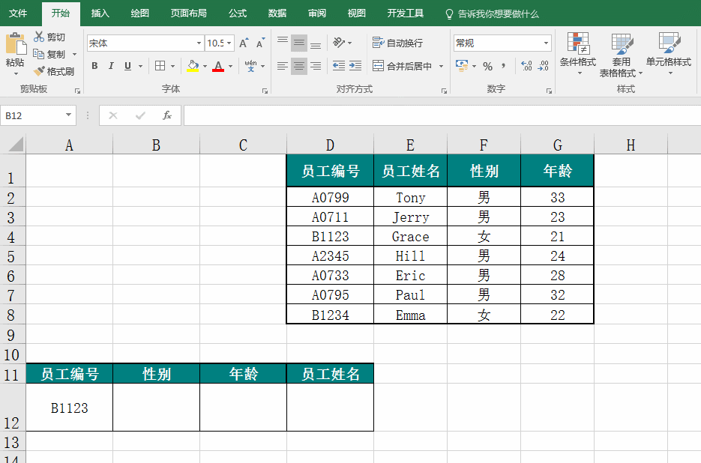
Task: Switch to the 数据 data tab
Action: pyautogui.click(x=277, y=13)
